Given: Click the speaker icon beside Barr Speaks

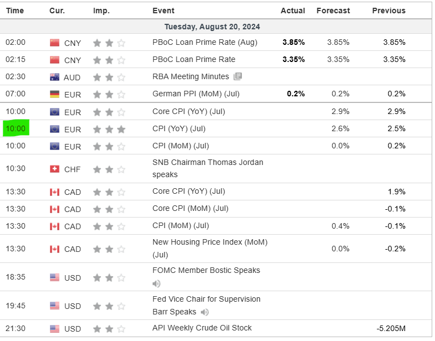Looking at the screenshot, I should point(205,312).
